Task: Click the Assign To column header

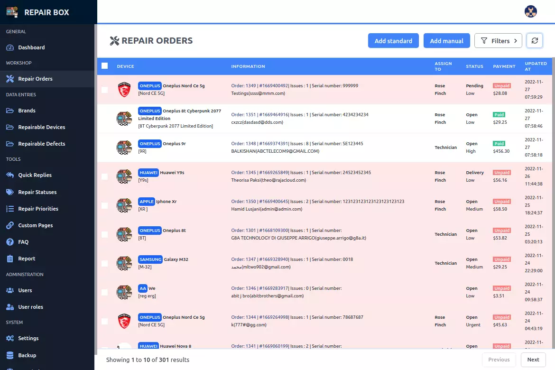Action: coord(443,66)
